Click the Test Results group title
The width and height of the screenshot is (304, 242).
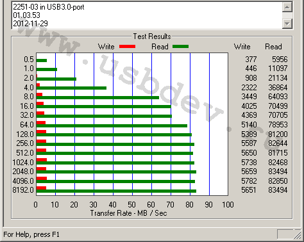[x=152, y=36]
